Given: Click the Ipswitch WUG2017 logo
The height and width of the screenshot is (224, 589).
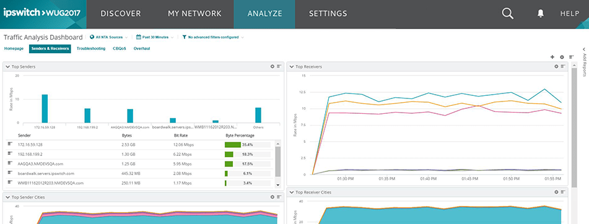Looking at the screenshot, I should [41, 13].
